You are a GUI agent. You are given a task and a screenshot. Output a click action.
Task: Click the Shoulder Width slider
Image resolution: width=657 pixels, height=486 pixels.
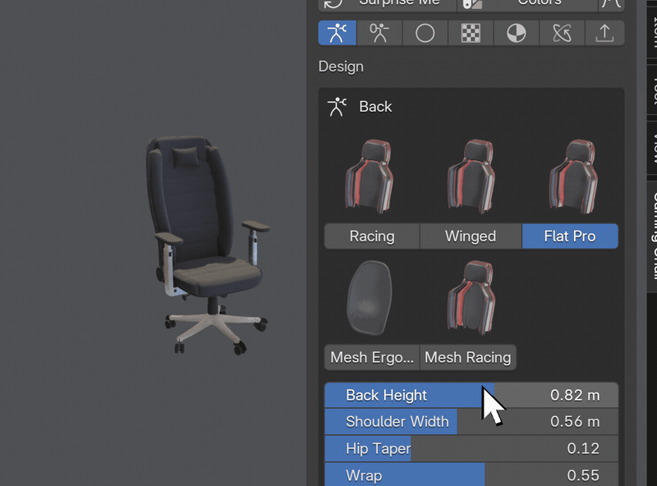coord(471,421)
